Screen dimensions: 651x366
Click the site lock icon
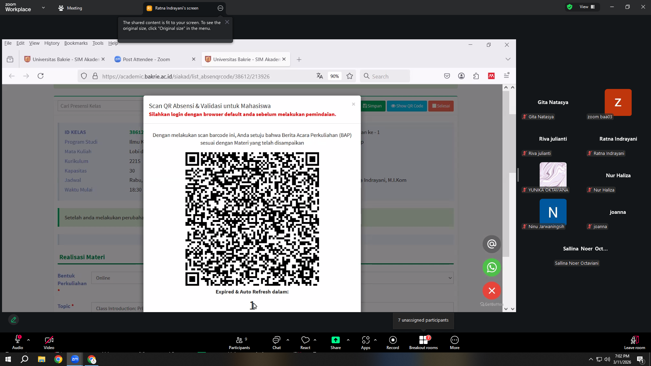point(95,76)
